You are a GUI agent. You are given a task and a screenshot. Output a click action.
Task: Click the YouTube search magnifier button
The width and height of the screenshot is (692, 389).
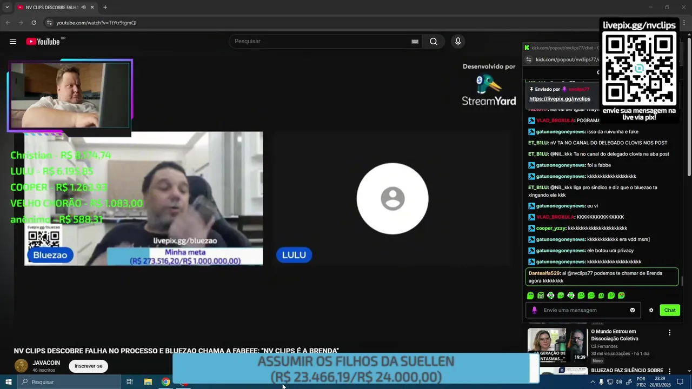[434, 42]
